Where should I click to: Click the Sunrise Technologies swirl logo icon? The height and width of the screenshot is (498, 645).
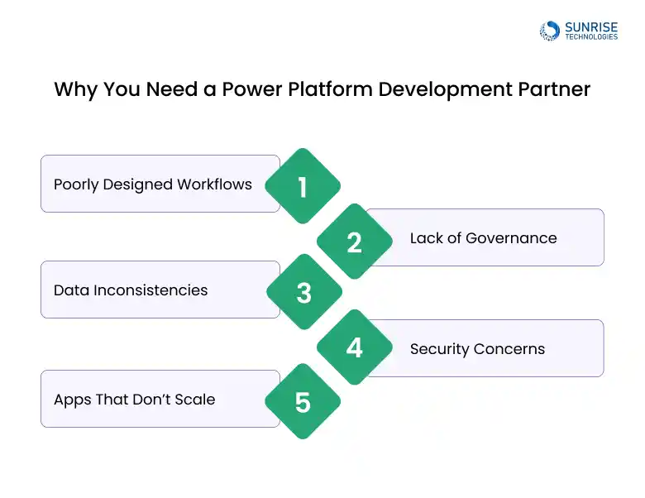click(550, 31)
